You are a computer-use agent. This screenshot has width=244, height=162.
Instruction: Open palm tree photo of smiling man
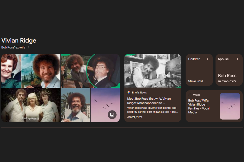coord(75,105)
